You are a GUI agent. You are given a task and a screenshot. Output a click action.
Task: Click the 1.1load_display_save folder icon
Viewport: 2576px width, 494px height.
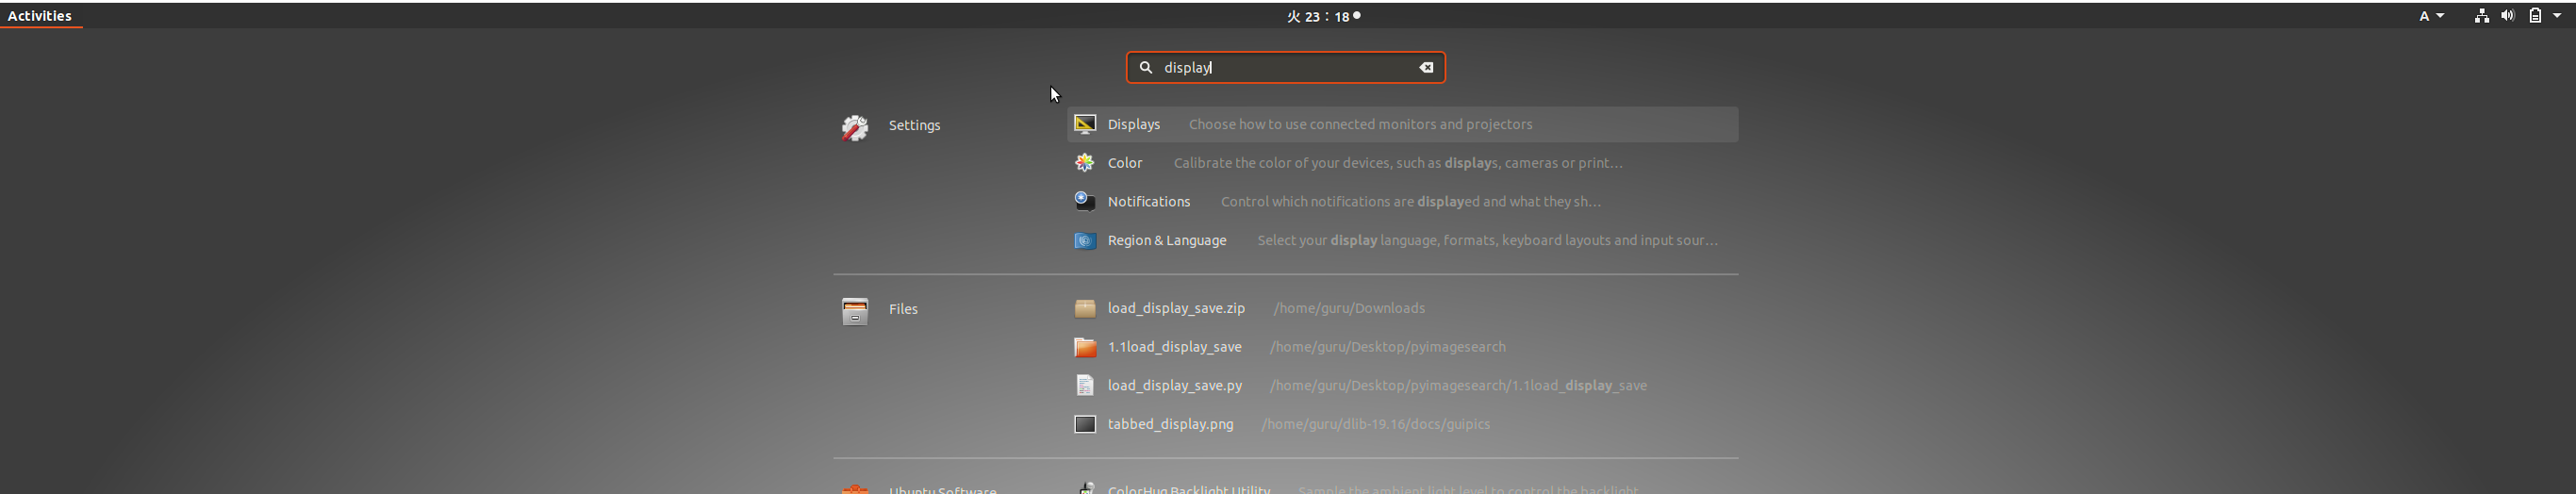point(1084,348)
